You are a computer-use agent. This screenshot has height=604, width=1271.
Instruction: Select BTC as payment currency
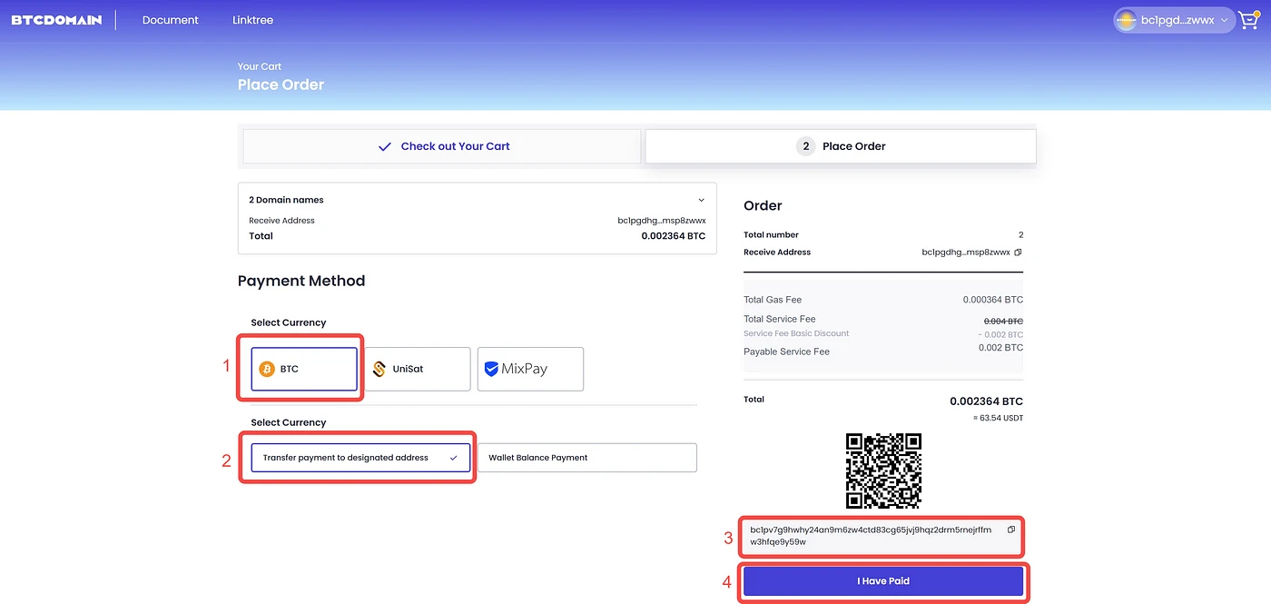pyautogui.click(x=304, y=369)
